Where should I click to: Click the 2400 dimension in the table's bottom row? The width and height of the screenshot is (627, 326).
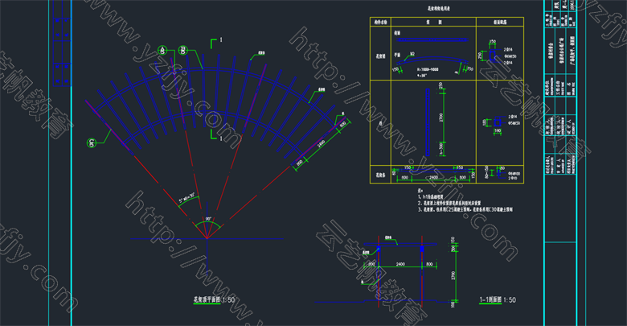click(x=433, y=177)
